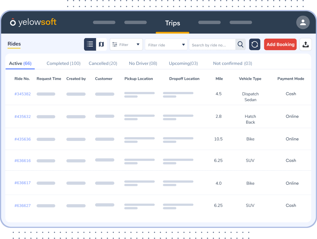317x239 pixels.
Task: Click the Filter funnel icon
Action: pyautogui.click(x=115, y=44)
